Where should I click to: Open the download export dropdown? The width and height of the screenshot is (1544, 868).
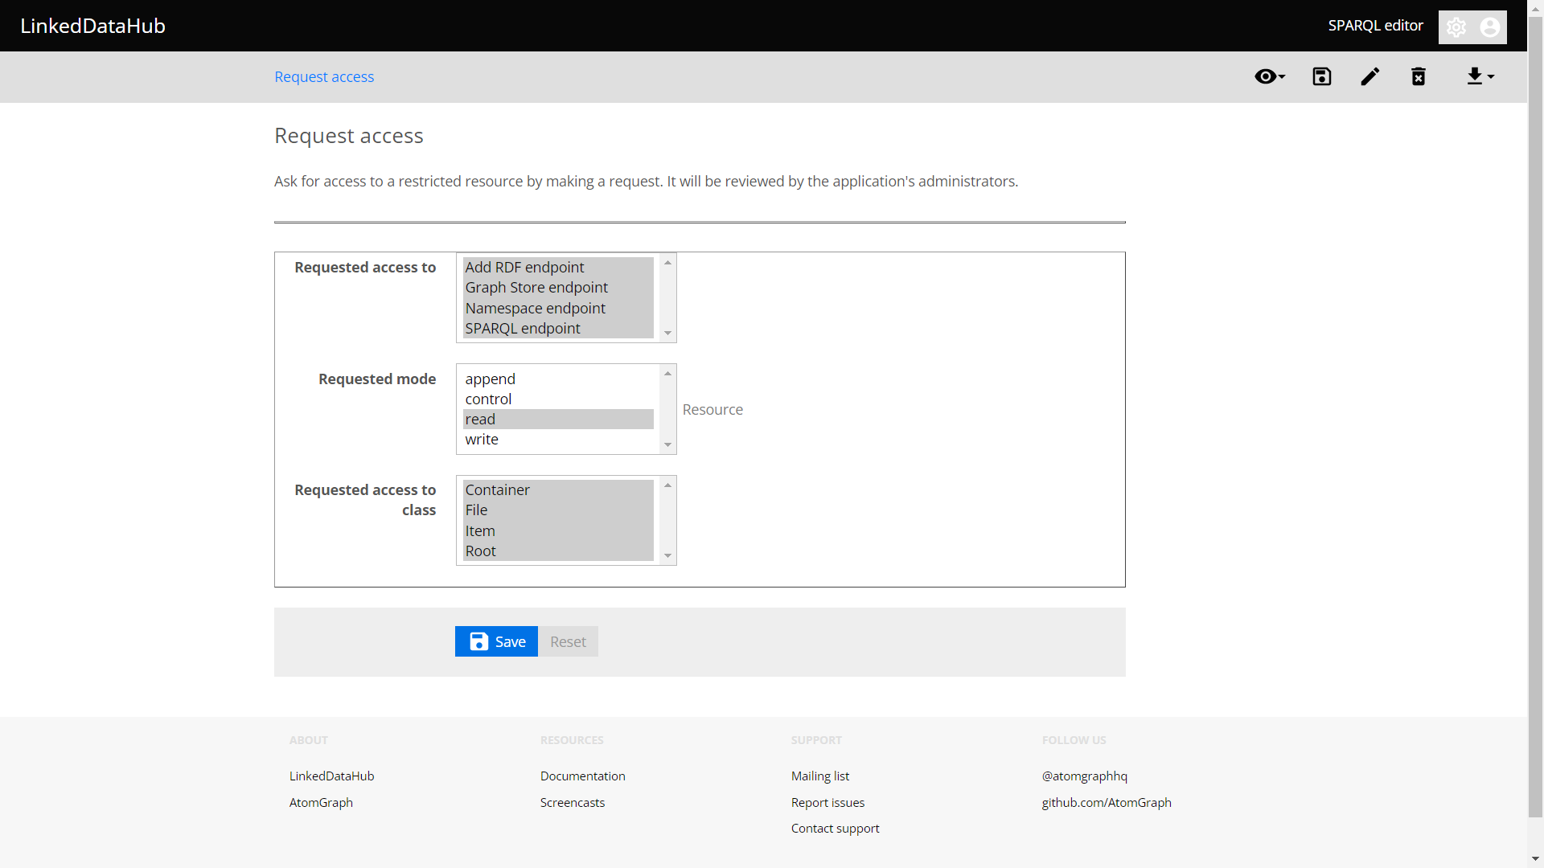click(x=1480, y=76)
